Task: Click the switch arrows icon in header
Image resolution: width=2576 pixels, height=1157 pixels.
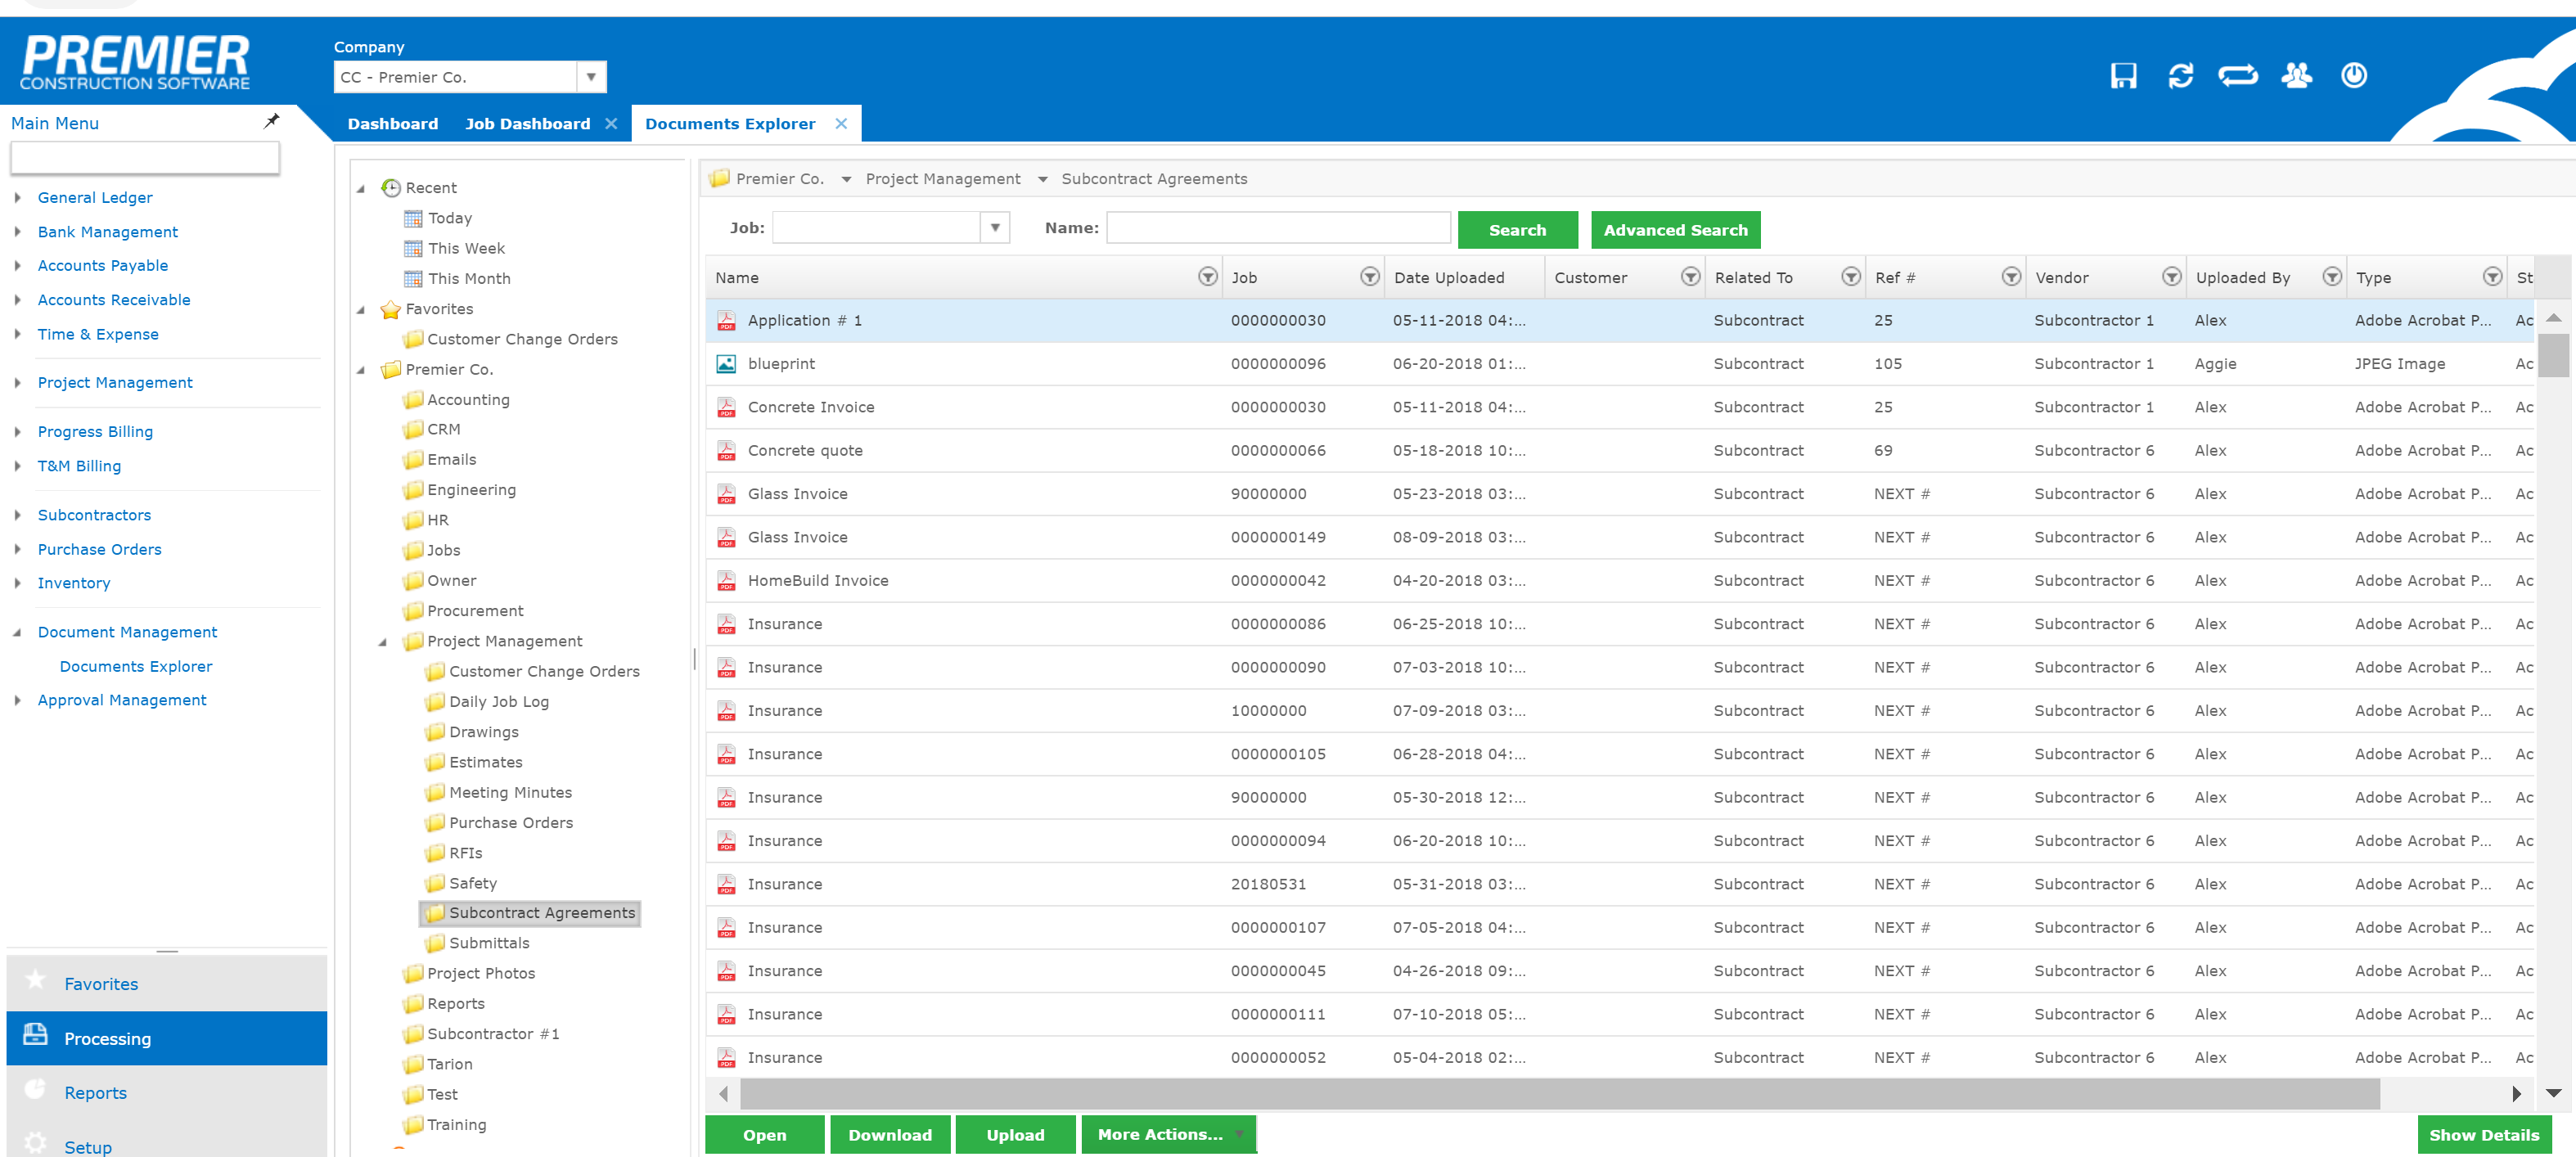Action: tap(2237, 76)
